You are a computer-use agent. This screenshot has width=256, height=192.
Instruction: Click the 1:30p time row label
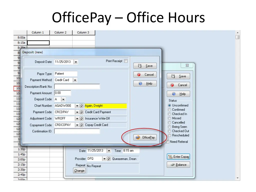[20, 149]
